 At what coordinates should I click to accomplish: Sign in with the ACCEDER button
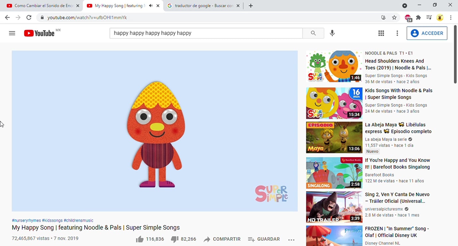(x=427, y=33)
